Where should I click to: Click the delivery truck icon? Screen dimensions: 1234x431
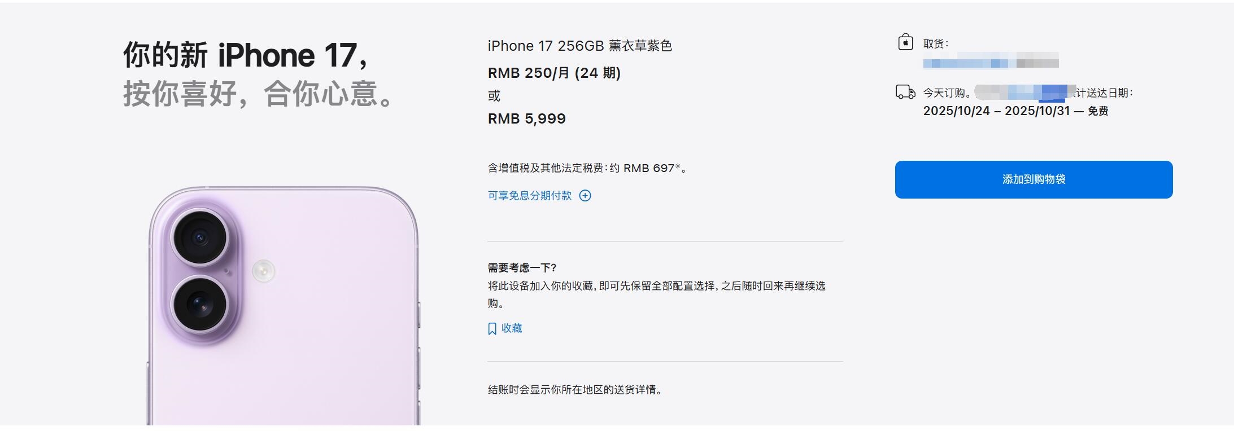coord(905,92)
